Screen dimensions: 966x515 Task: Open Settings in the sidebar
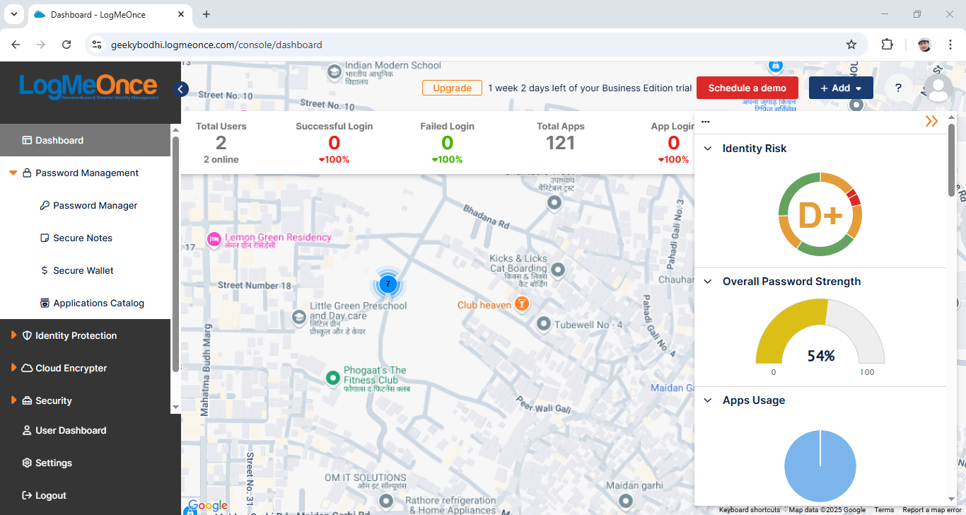point(47,463)
